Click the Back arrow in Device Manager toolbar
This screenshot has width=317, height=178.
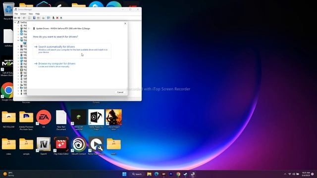point(15,18)
